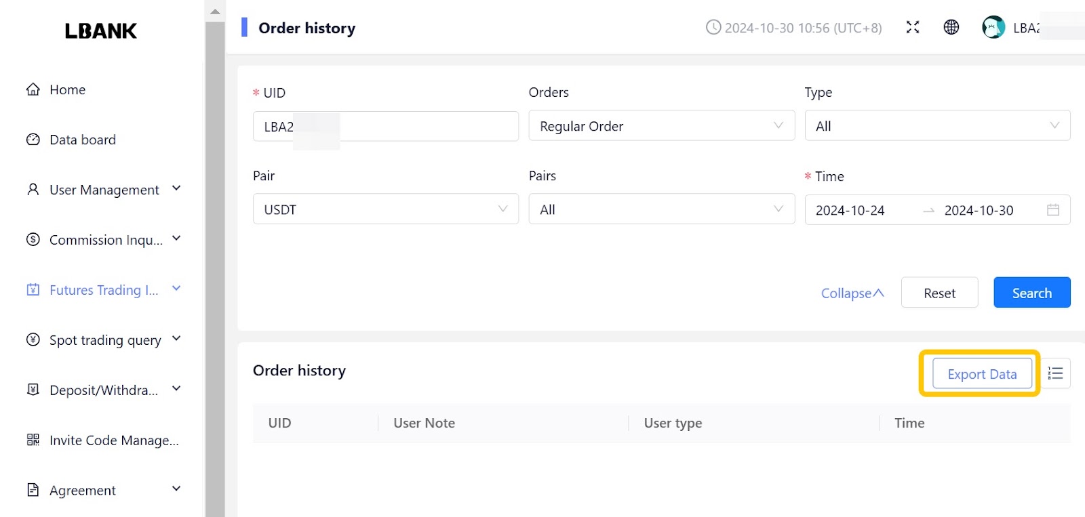Screen dimensions: 1085x517
Task: Expand the User Management menu
Action: tap(104, 190)
